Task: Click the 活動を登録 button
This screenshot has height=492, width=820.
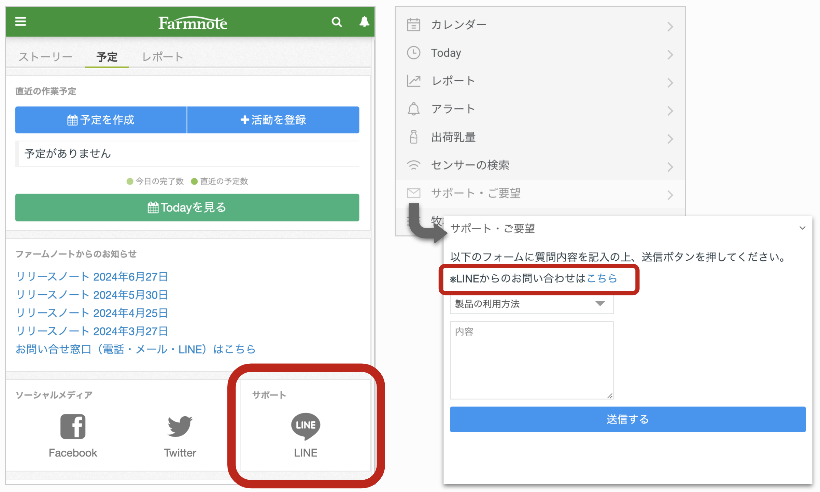Action: (x=273, y=120)
